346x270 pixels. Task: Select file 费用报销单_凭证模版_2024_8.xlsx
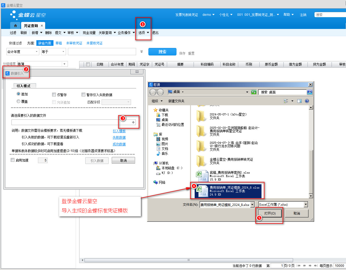pyautogui.click(x=228, y=191)
